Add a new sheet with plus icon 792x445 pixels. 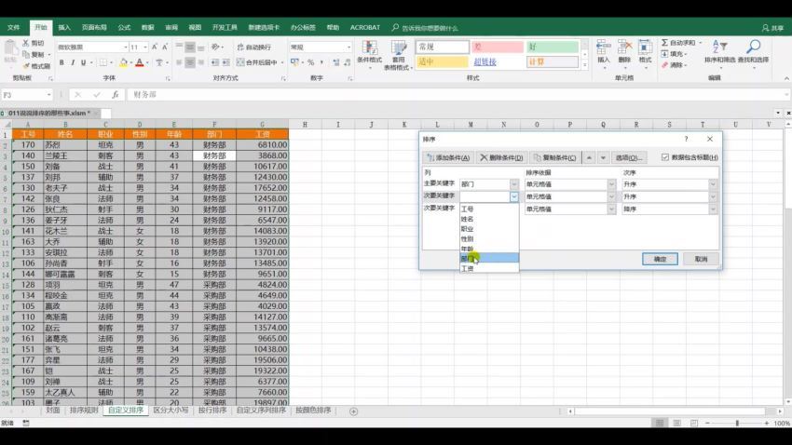pyautogui.click(x=353, y=411)
